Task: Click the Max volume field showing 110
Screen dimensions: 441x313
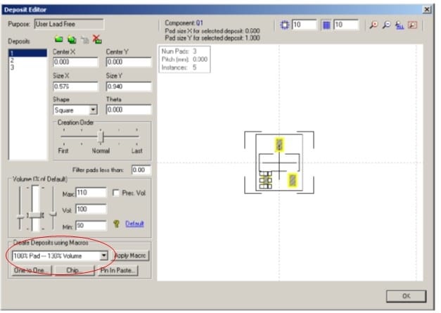Action: click(x=91, y=193)
